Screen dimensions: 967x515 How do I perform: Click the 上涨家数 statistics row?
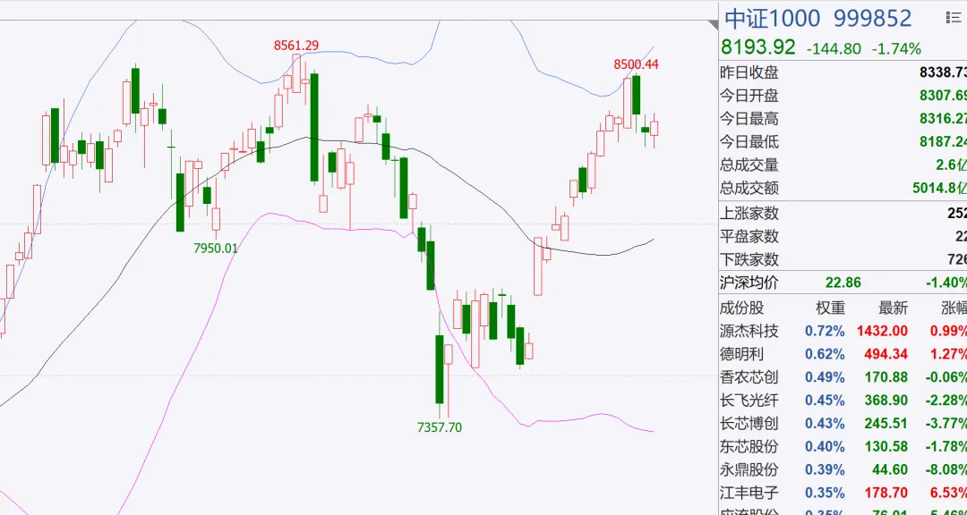pos(843,213)
